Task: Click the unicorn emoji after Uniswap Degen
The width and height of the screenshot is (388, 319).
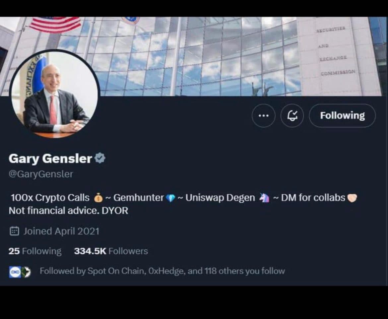Action: [264, 198]
